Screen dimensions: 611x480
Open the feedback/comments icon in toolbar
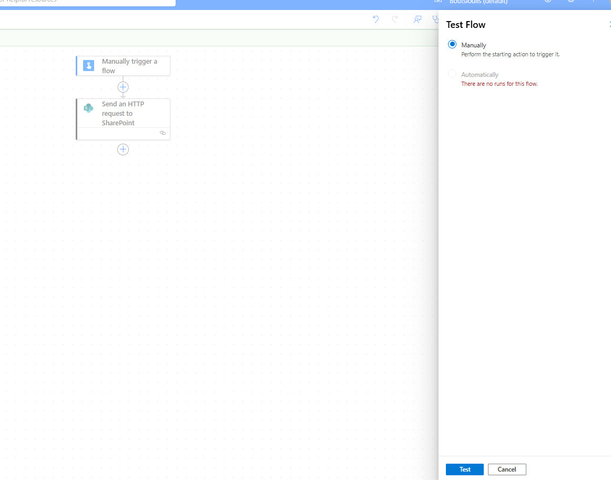(417, 19)
